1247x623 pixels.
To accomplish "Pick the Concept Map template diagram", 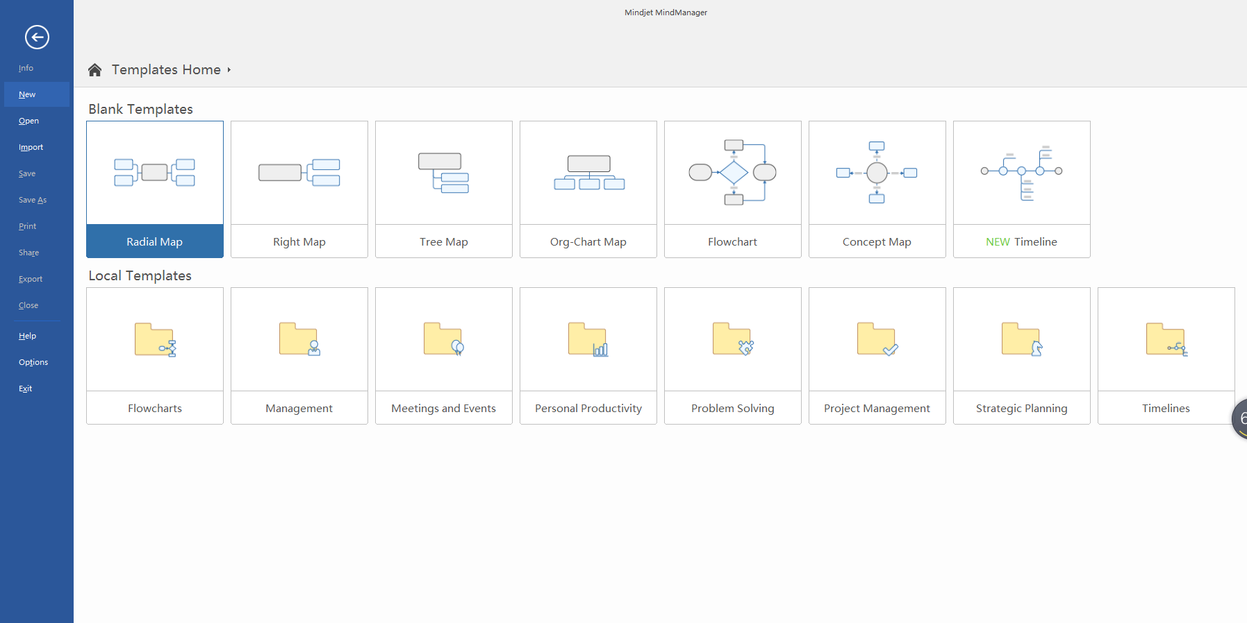I will click(877, 172).
